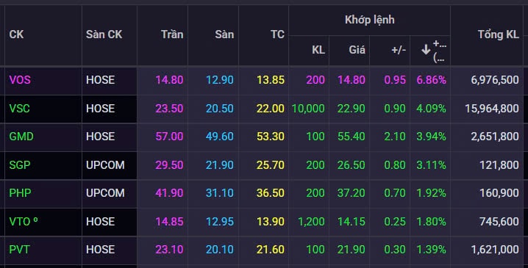Sort by the Sàn CK column header
This screenshot has height=268, width=528.
point(104,35)
